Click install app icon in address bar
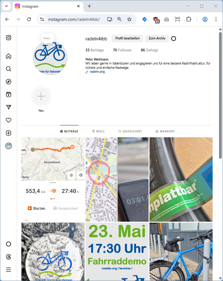Image resolution: width=223 pixels, height=281 pixels. click(x=110, y=19)
